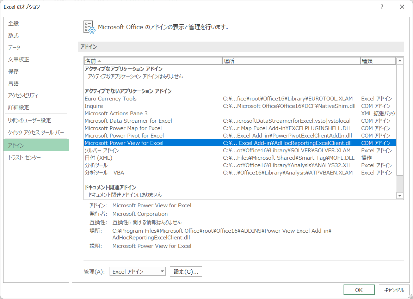Open the help question mark button
Viewport: 413px width, 299px height.
[x=382, y=7]
